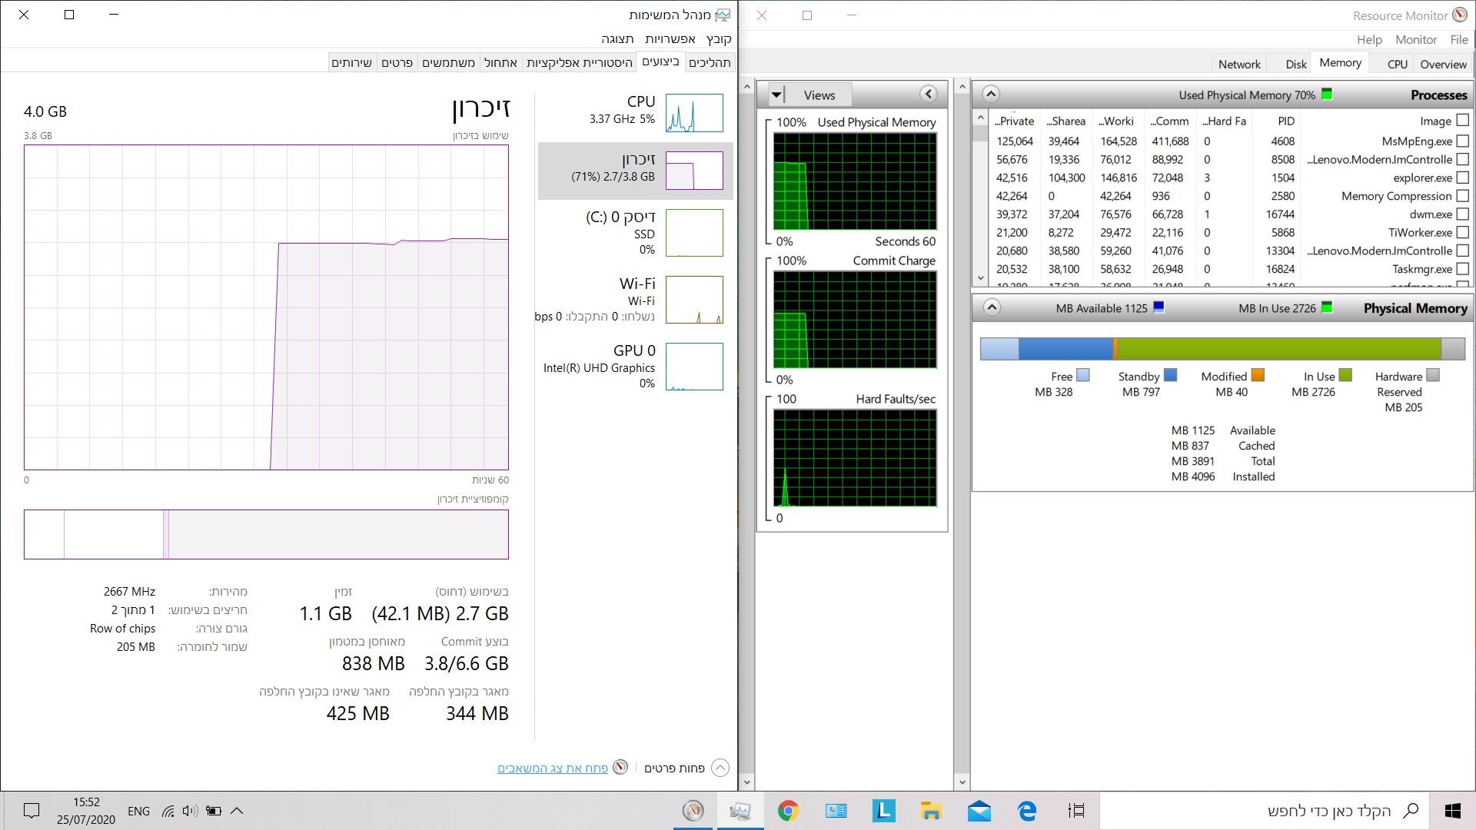
Task: Click the Task View taskbar icon
Action: click(x=1076, y=811)
